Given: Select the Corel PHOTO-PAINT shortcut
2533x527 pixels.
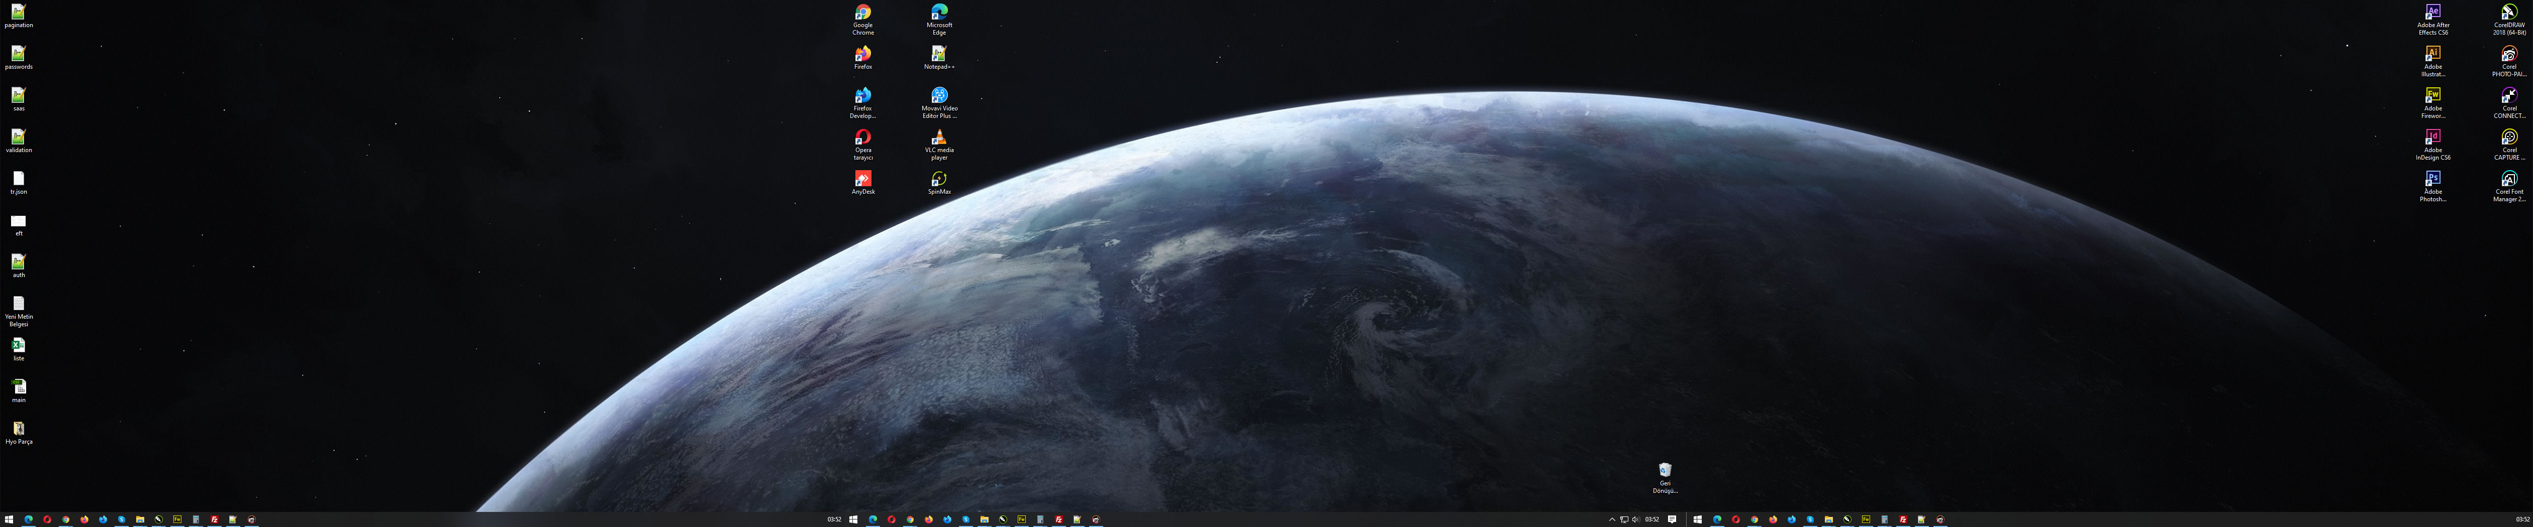Looking at the screenshot, I should tap(2508, 62).
